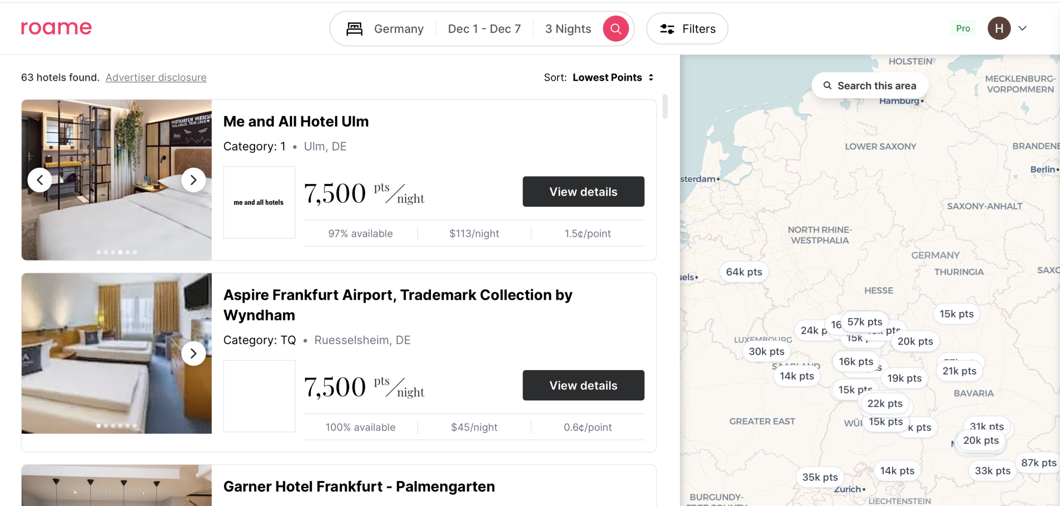Click the 1.5¢/point value

[x=588, y=234]
